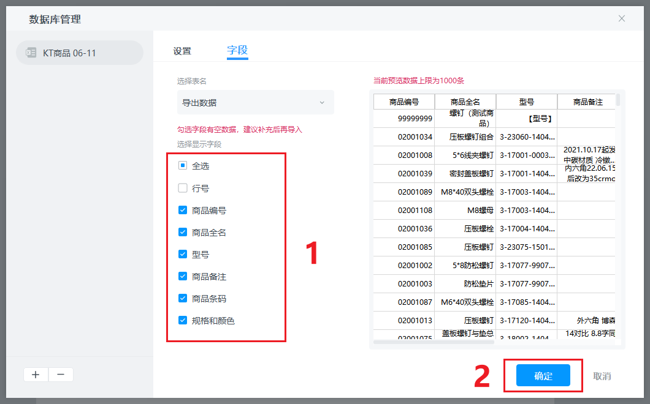Select KT商品 06-11 in the database list
The height and width of the screenshot is (404, 650).
point(80,53)
